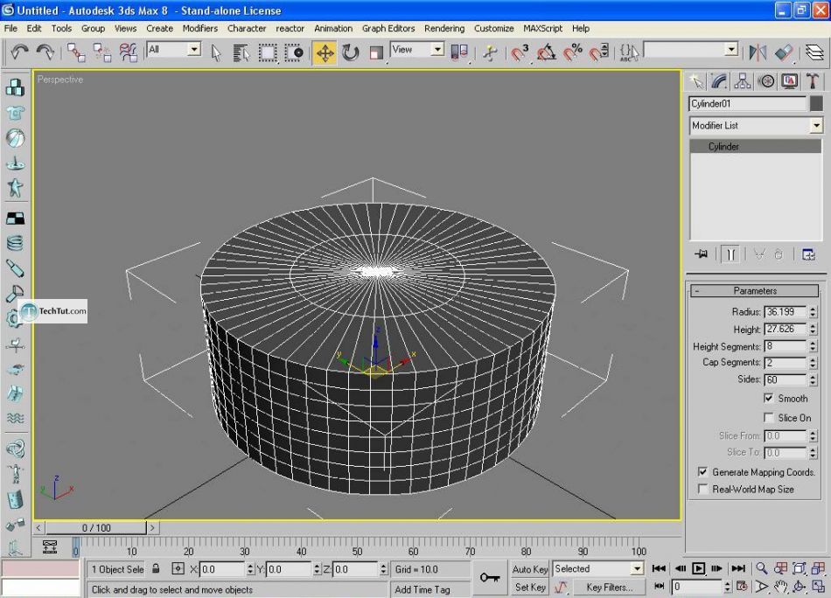Click the object color swatch beside Cylinder01
This screenshot has height=598, width=831.
pyautogui.click(x=816, y=103)
